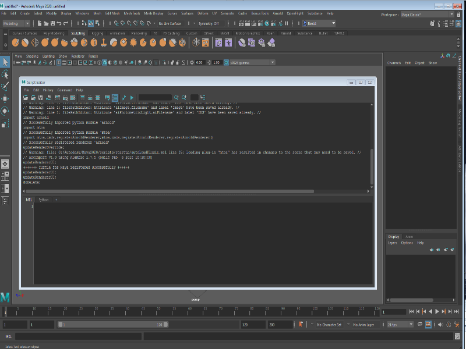Click the time slider at frame 60
Image resolution: width=466 pixels, height=349 pixels.
(x=190, y=311)
